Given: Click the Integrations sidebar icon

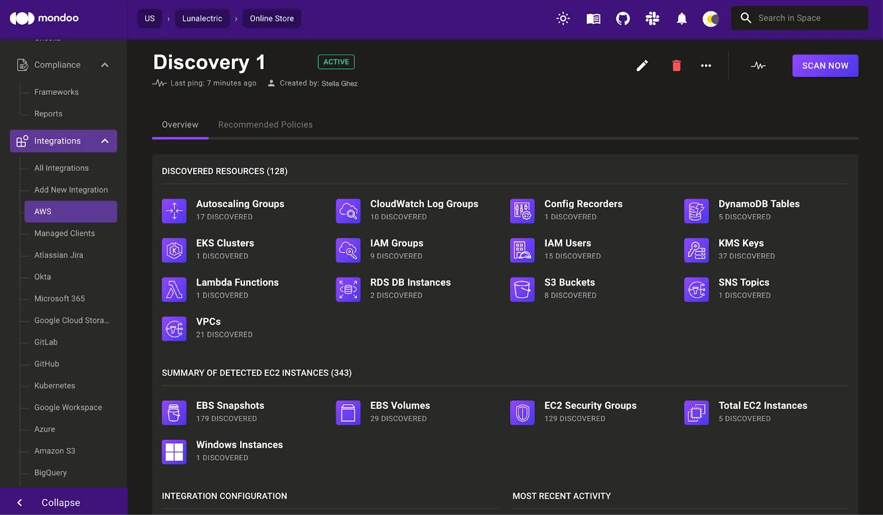Looking at the screenshot, I should click(x=22, y=141).
